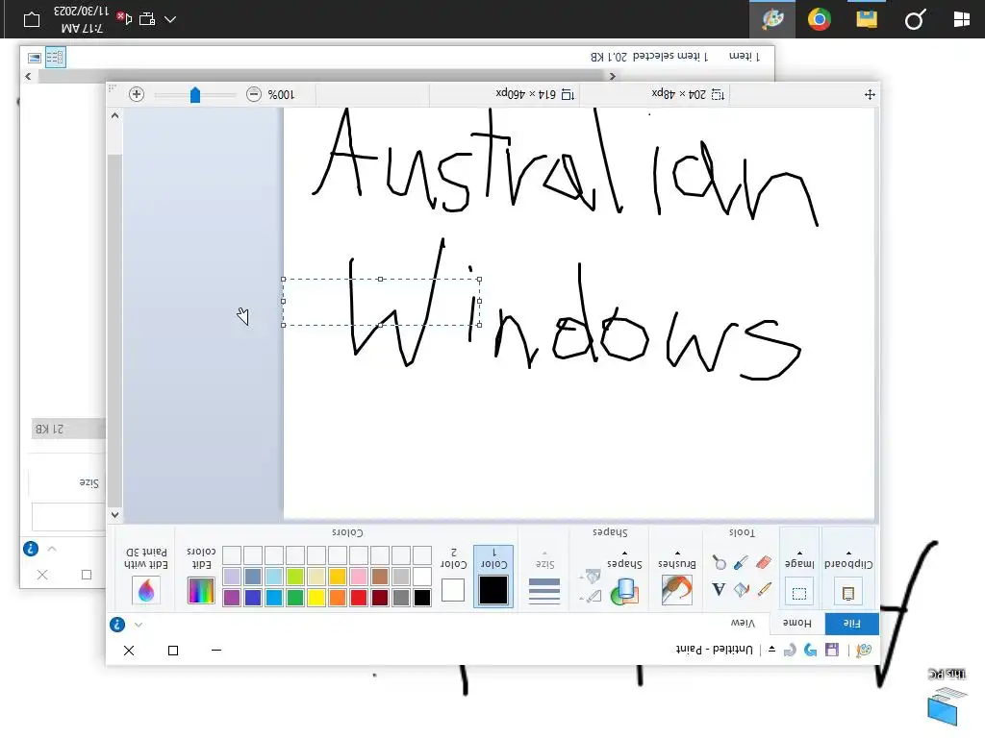Image resolution: width=985 pixels, height=738 pixels.
Task: Click the Undo arrow in Paint title bar
Action: 810,650
